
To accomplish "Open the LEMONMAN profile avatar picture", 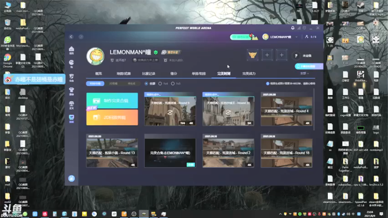I will click(95, 56).
